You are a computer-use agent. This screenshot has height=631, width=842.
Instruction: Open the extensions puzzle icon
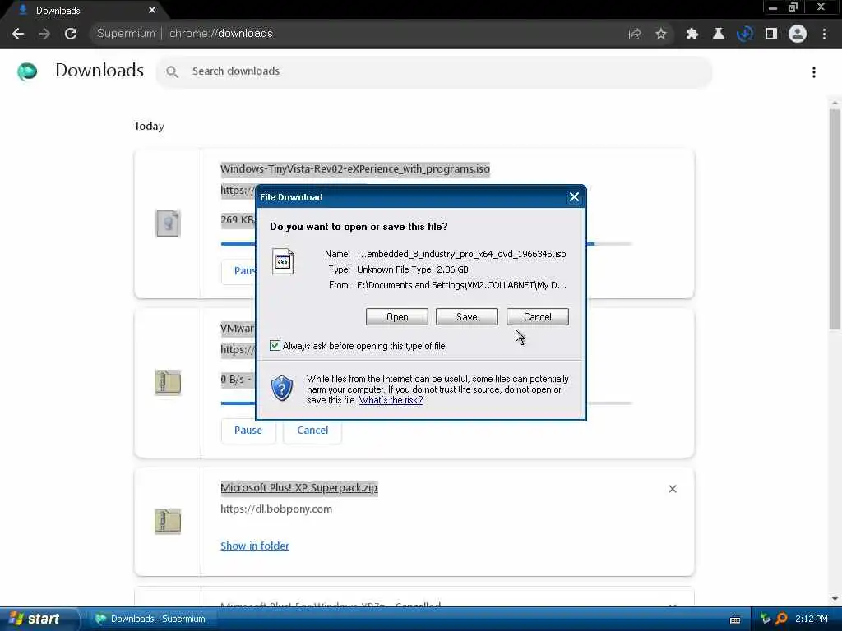(x=692, y=34)
